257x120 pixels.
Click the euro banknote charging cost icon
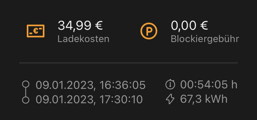pyautogui.click(x=36, y=31)
